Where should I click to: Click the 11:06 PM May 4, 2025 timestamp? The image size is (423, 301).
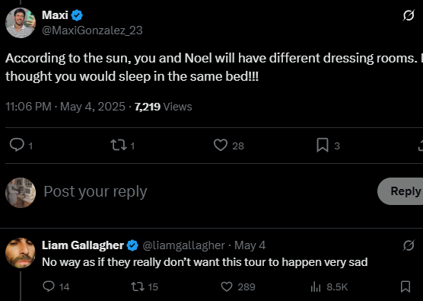(65, 107)
